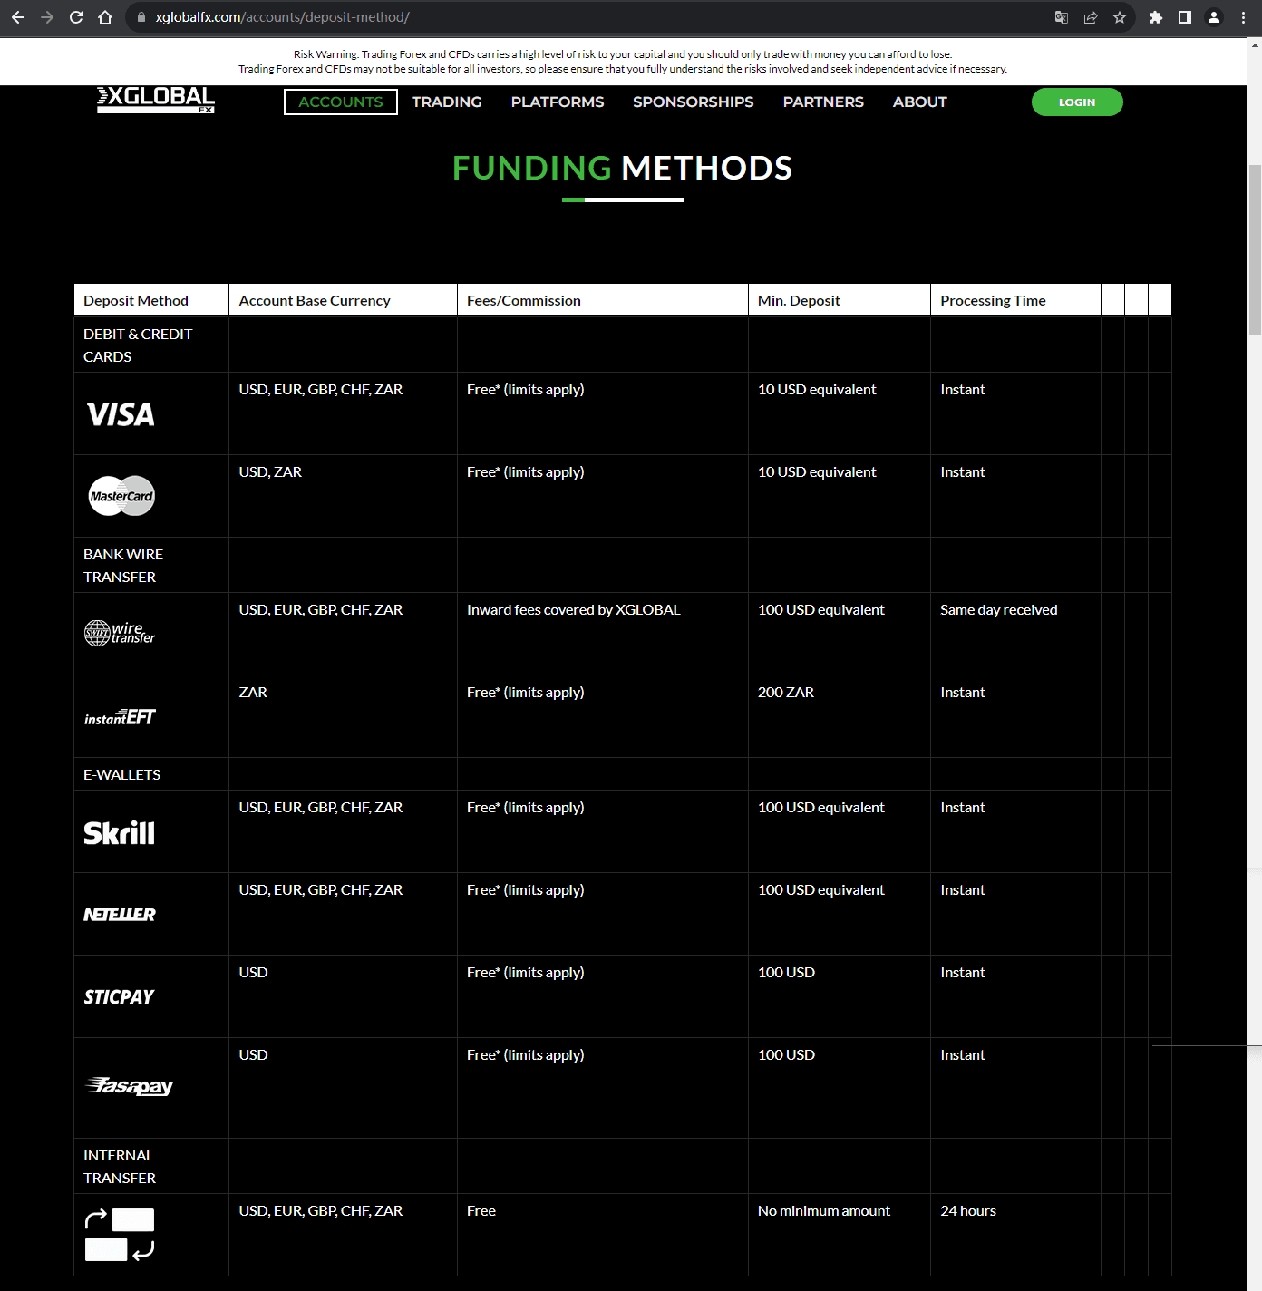Click the Deposit Method column header
1262x1291 pixels.
tap(151, 300)
